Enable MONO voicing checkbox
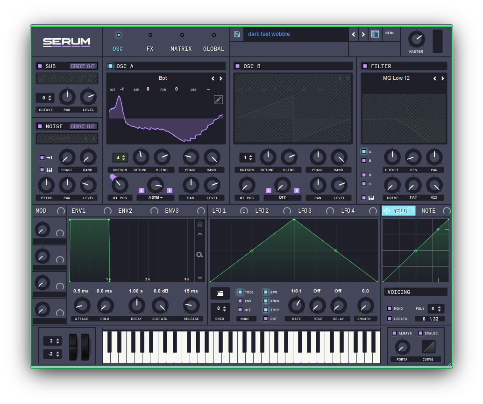The width and height of the screenshot is (483, 404). coord(390,308)
